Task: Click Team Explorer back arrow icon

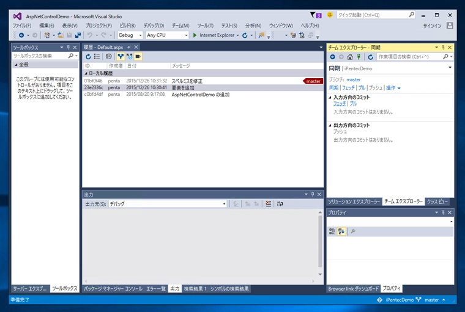Action: (332, 57)
